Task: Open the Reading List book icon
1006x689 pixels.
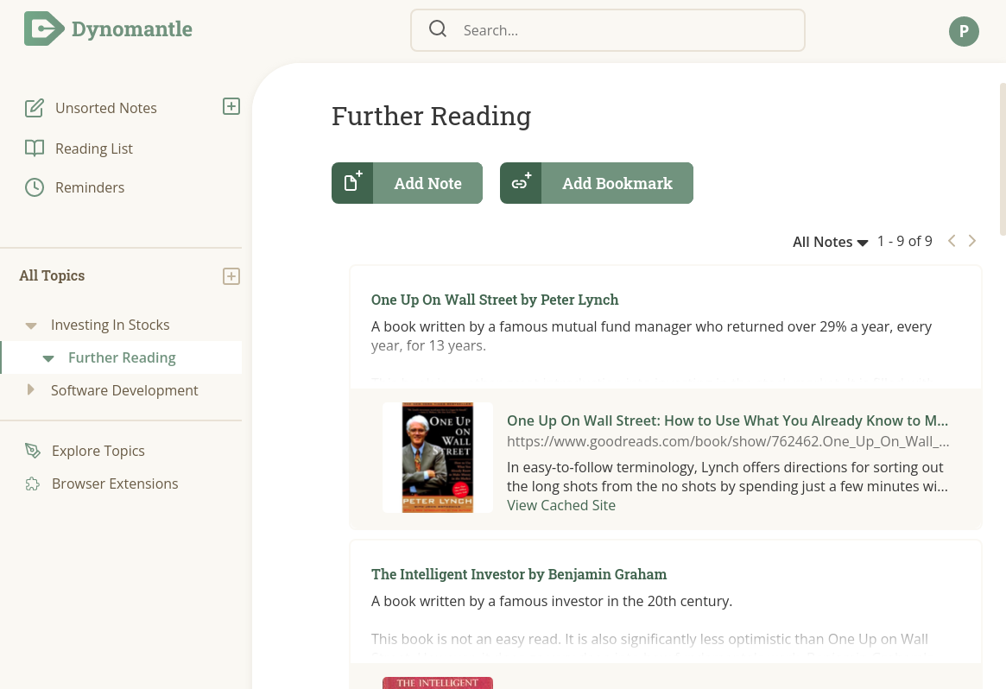Action: (34, 149)
